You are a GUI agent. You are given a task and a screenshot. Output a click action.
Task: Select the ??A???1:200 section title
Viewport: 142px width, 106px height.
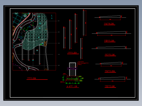pos(109,24)
